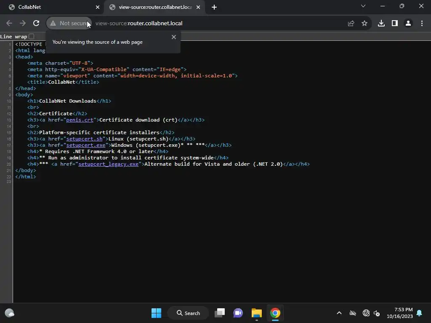
Task: Dismiss the viewing source popup
Action: click(x=174, y=37)
